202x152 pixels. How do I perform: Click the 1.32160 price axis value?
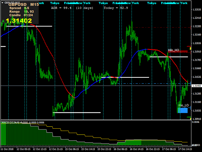click(x=197, y=35)
